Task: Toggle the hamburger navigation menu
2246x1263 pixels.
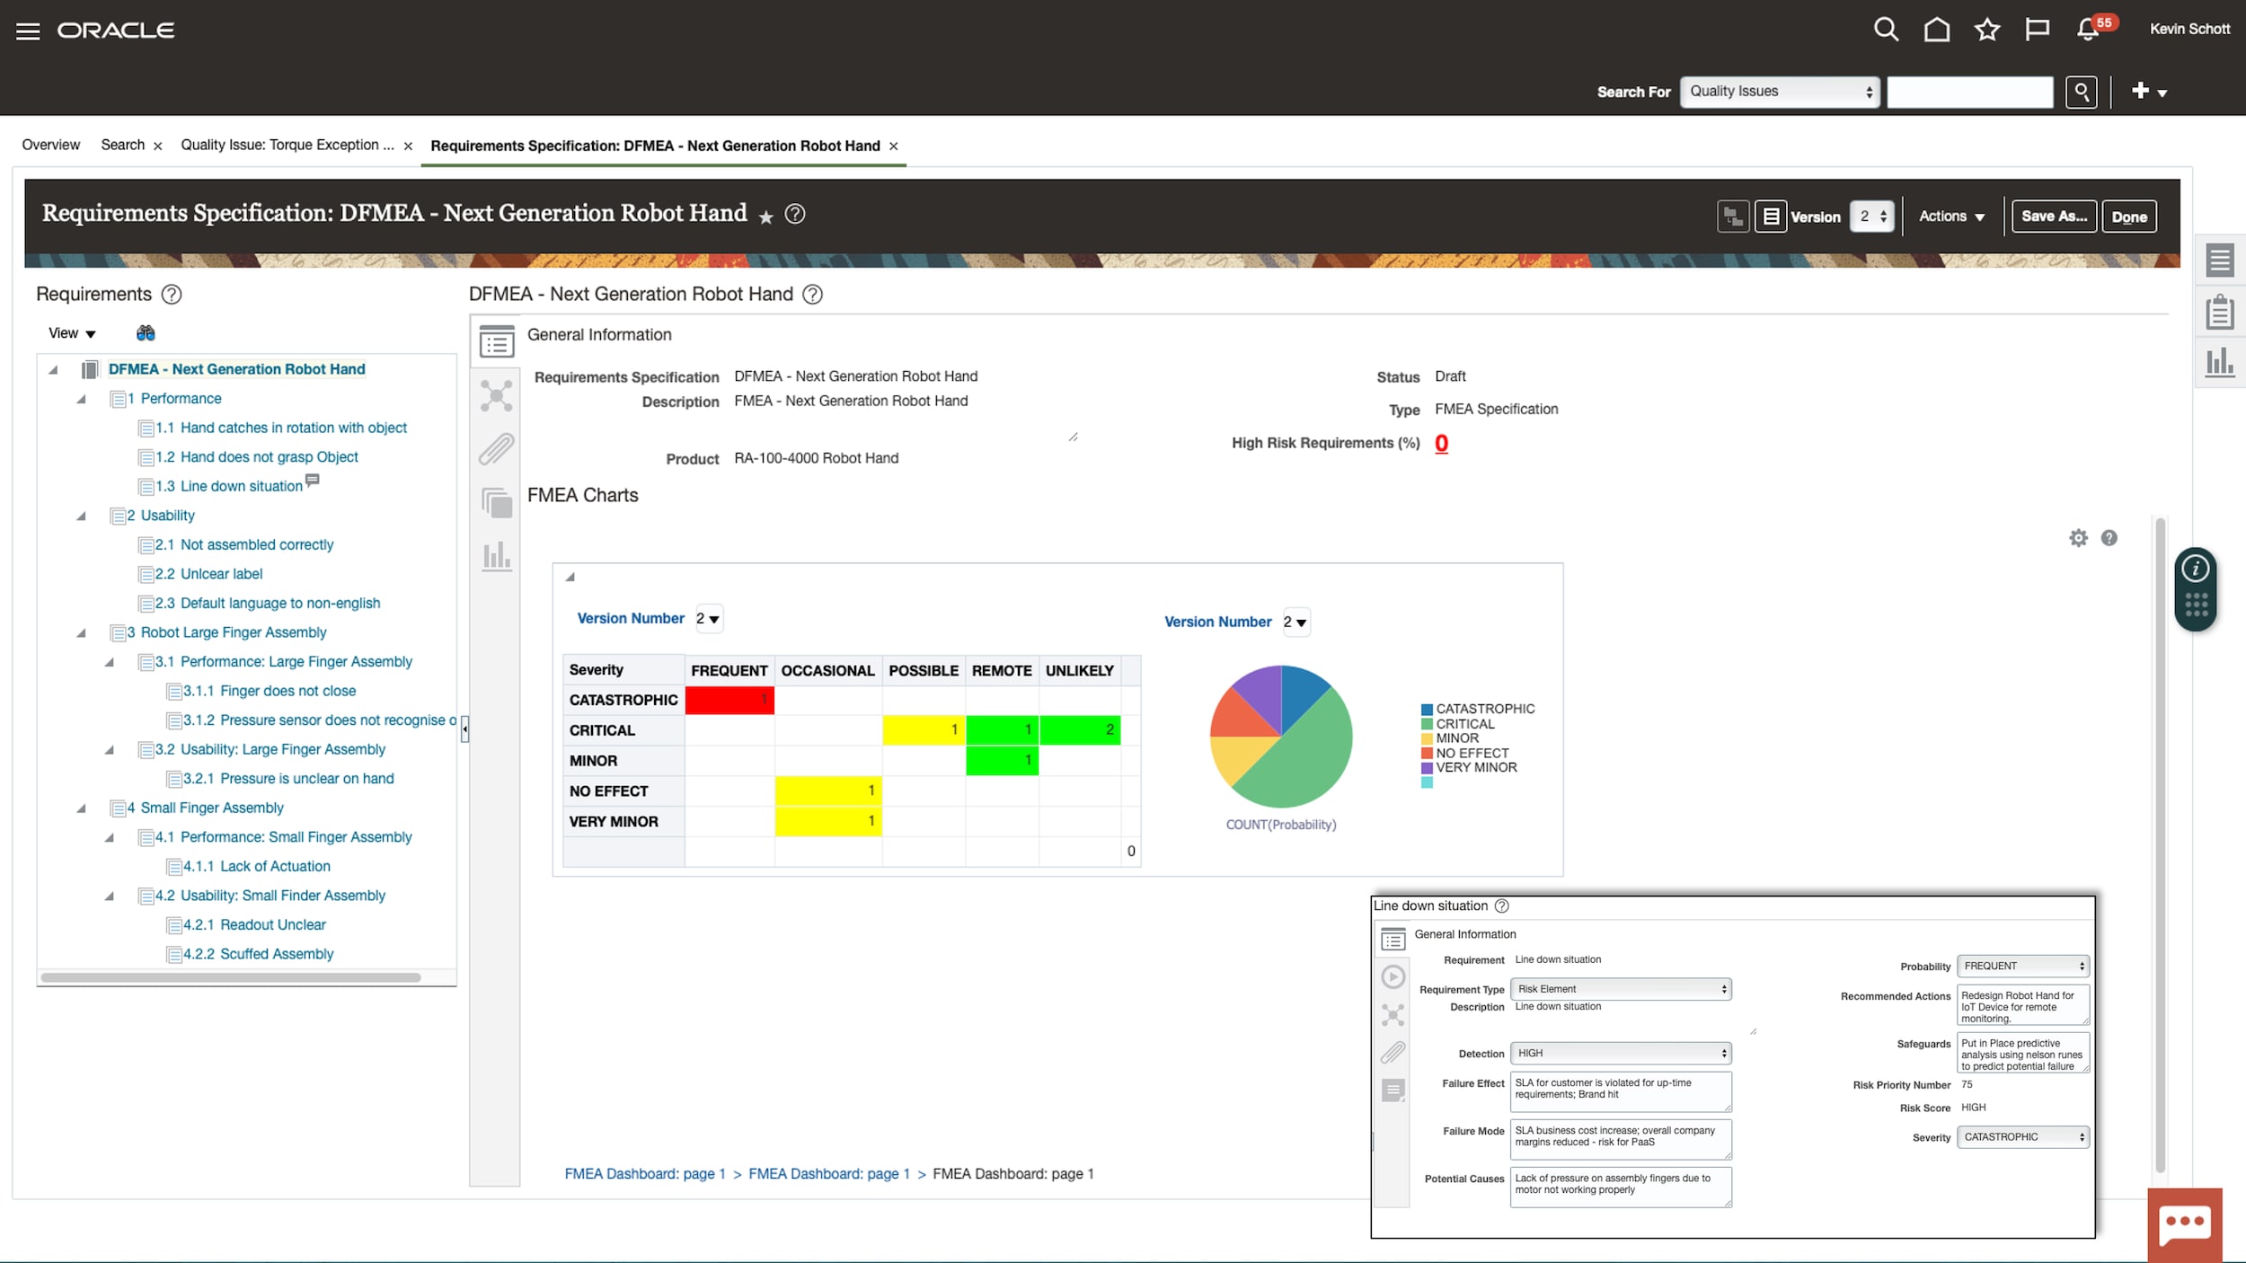Action: pos(28,30)
